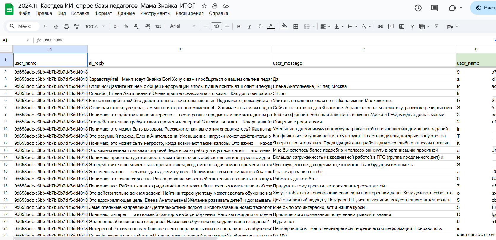Viewport: 496px width, 240px height.
Task: Open the zoom 100% dropdown
Action: (x=95, y=26)
